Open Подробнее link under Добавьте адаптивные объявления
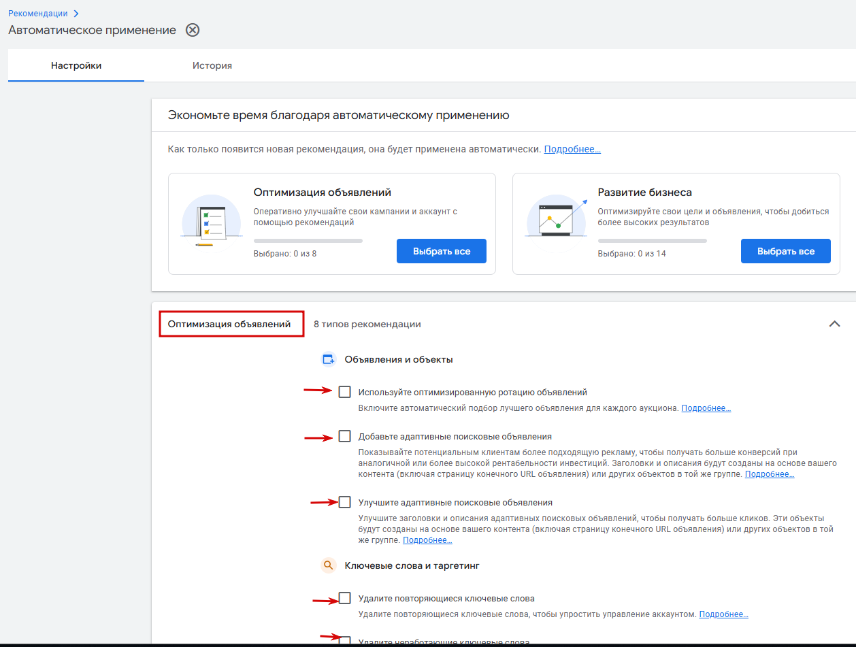This screenshot has width=856, height=647. (x=770, y=474)
